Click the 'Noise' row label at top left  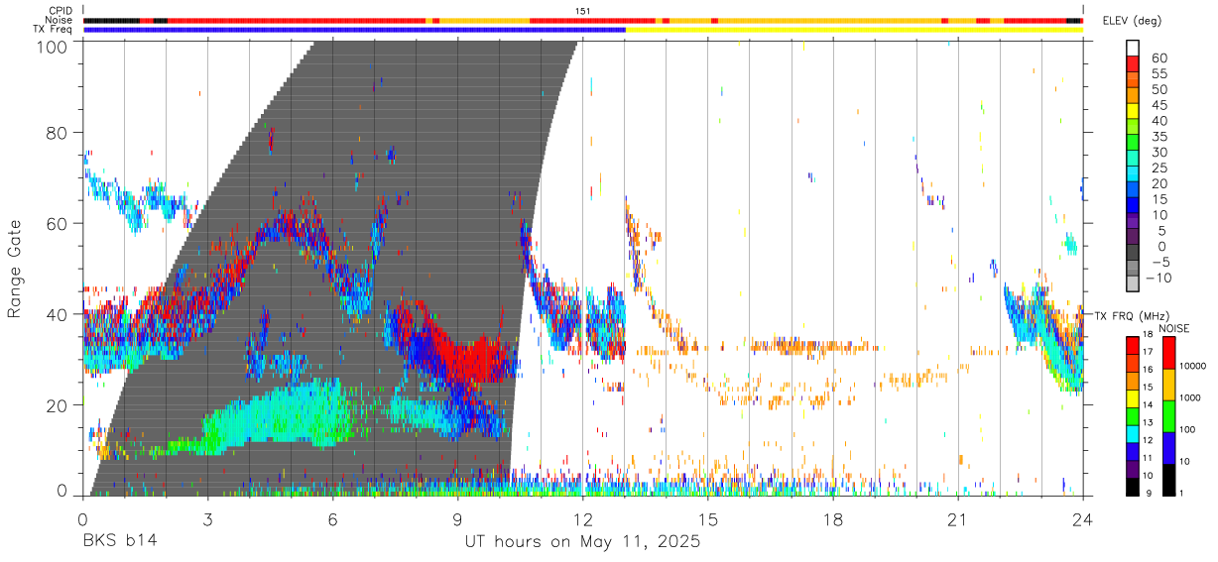59,20
